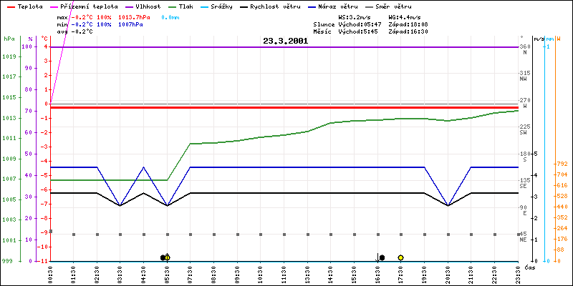Click the yellow sun marker near 05:30
The width and height of the screenshot is (573, 286).
(168, 257)
